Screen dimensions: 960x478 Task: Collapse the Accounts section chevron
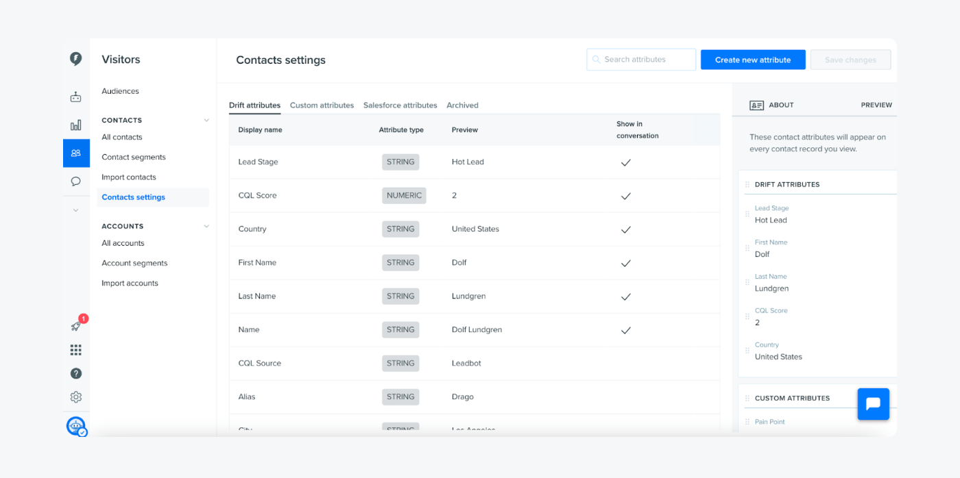(x=206, y=227)
